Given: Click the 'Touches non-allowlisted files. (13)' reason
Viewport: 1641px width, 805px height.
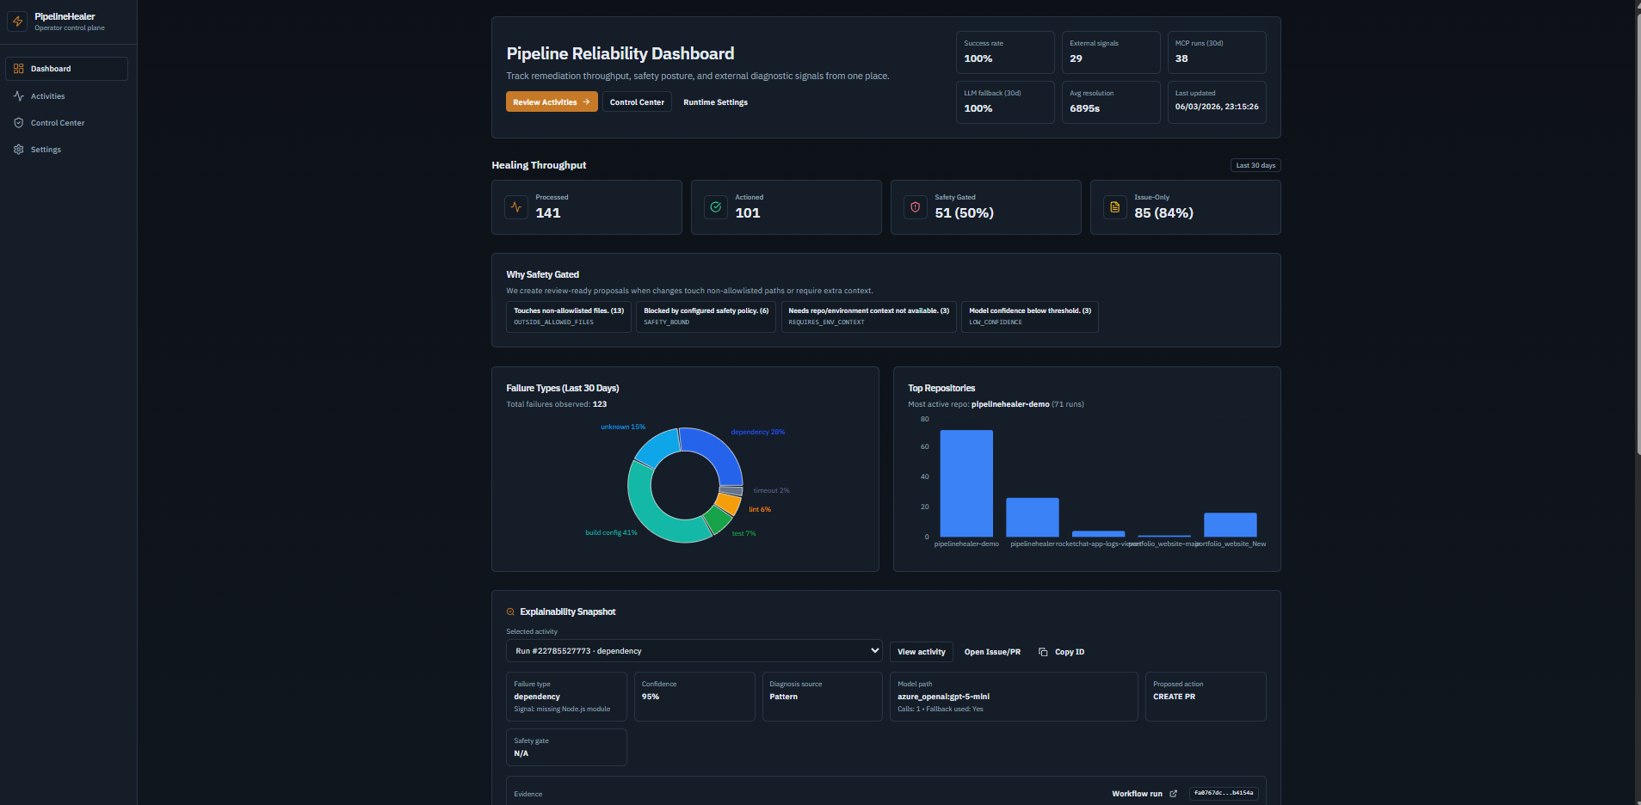Looking at the screenshot, I should [569, 316].
